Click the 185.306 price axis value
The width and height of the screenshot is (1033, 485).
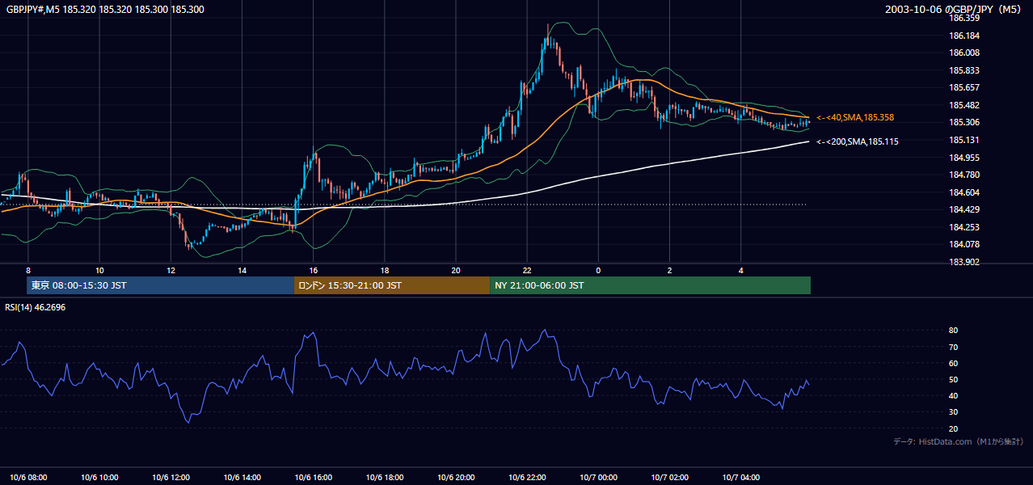pyautogui.click(x=964, y=122)
